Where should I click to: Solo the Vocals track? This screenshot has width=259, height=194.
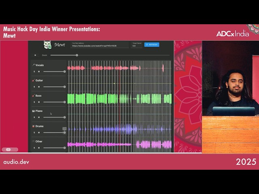pos(34,72)
